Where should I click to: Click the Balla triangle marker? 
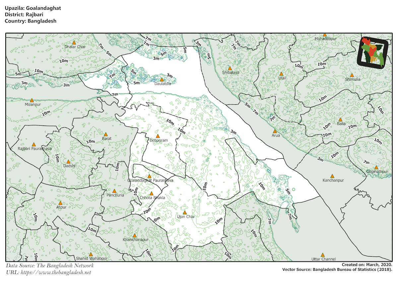pyautogui.click(x=340, y=120)
